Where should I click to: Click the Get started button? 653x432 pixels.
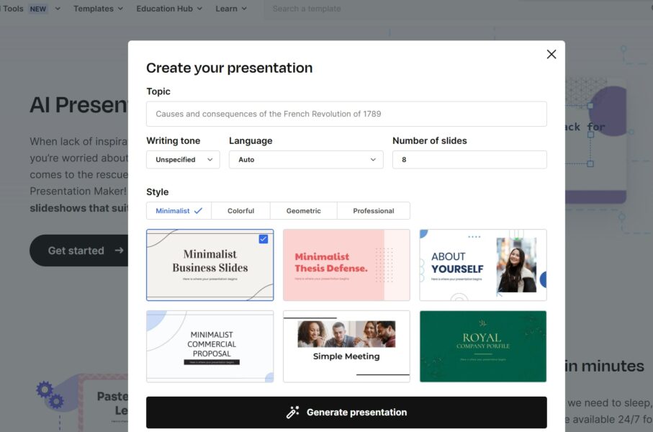(79, 251)
